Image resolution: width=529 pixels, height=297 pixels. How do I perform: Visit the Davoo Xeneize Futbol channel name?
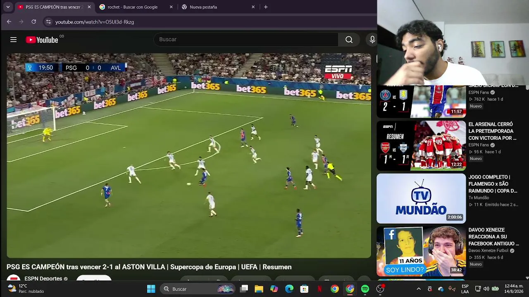[x=488, y=251]
